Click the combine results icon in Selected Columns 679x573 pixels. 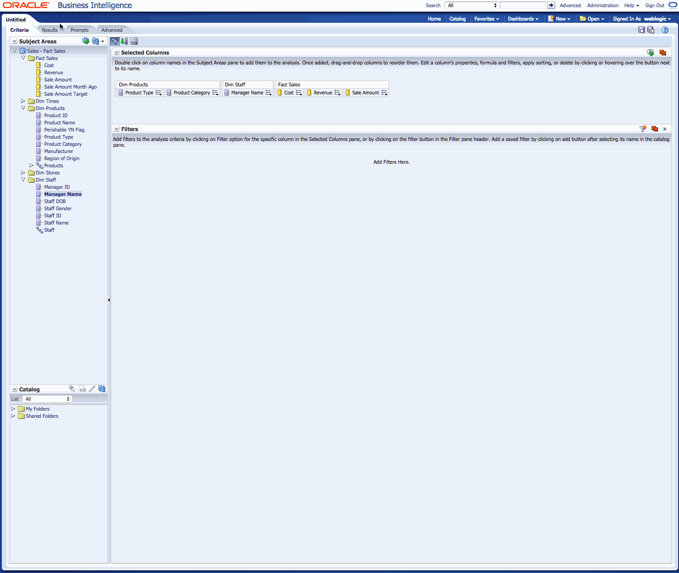650,52
